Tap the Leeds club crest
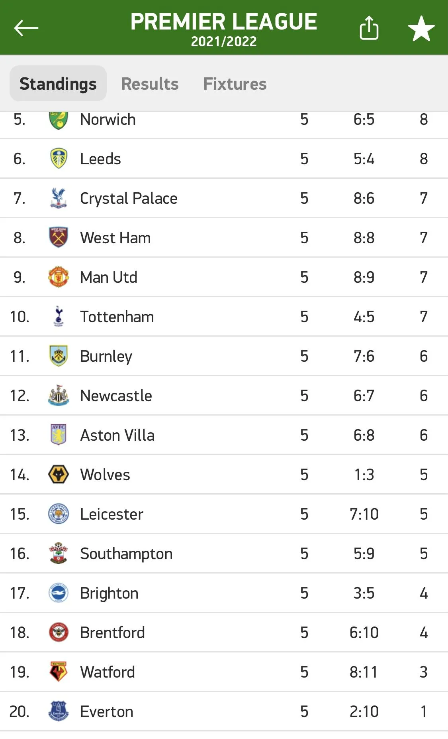The height and width of the screenshot is (739, 448). pos(59,158)
